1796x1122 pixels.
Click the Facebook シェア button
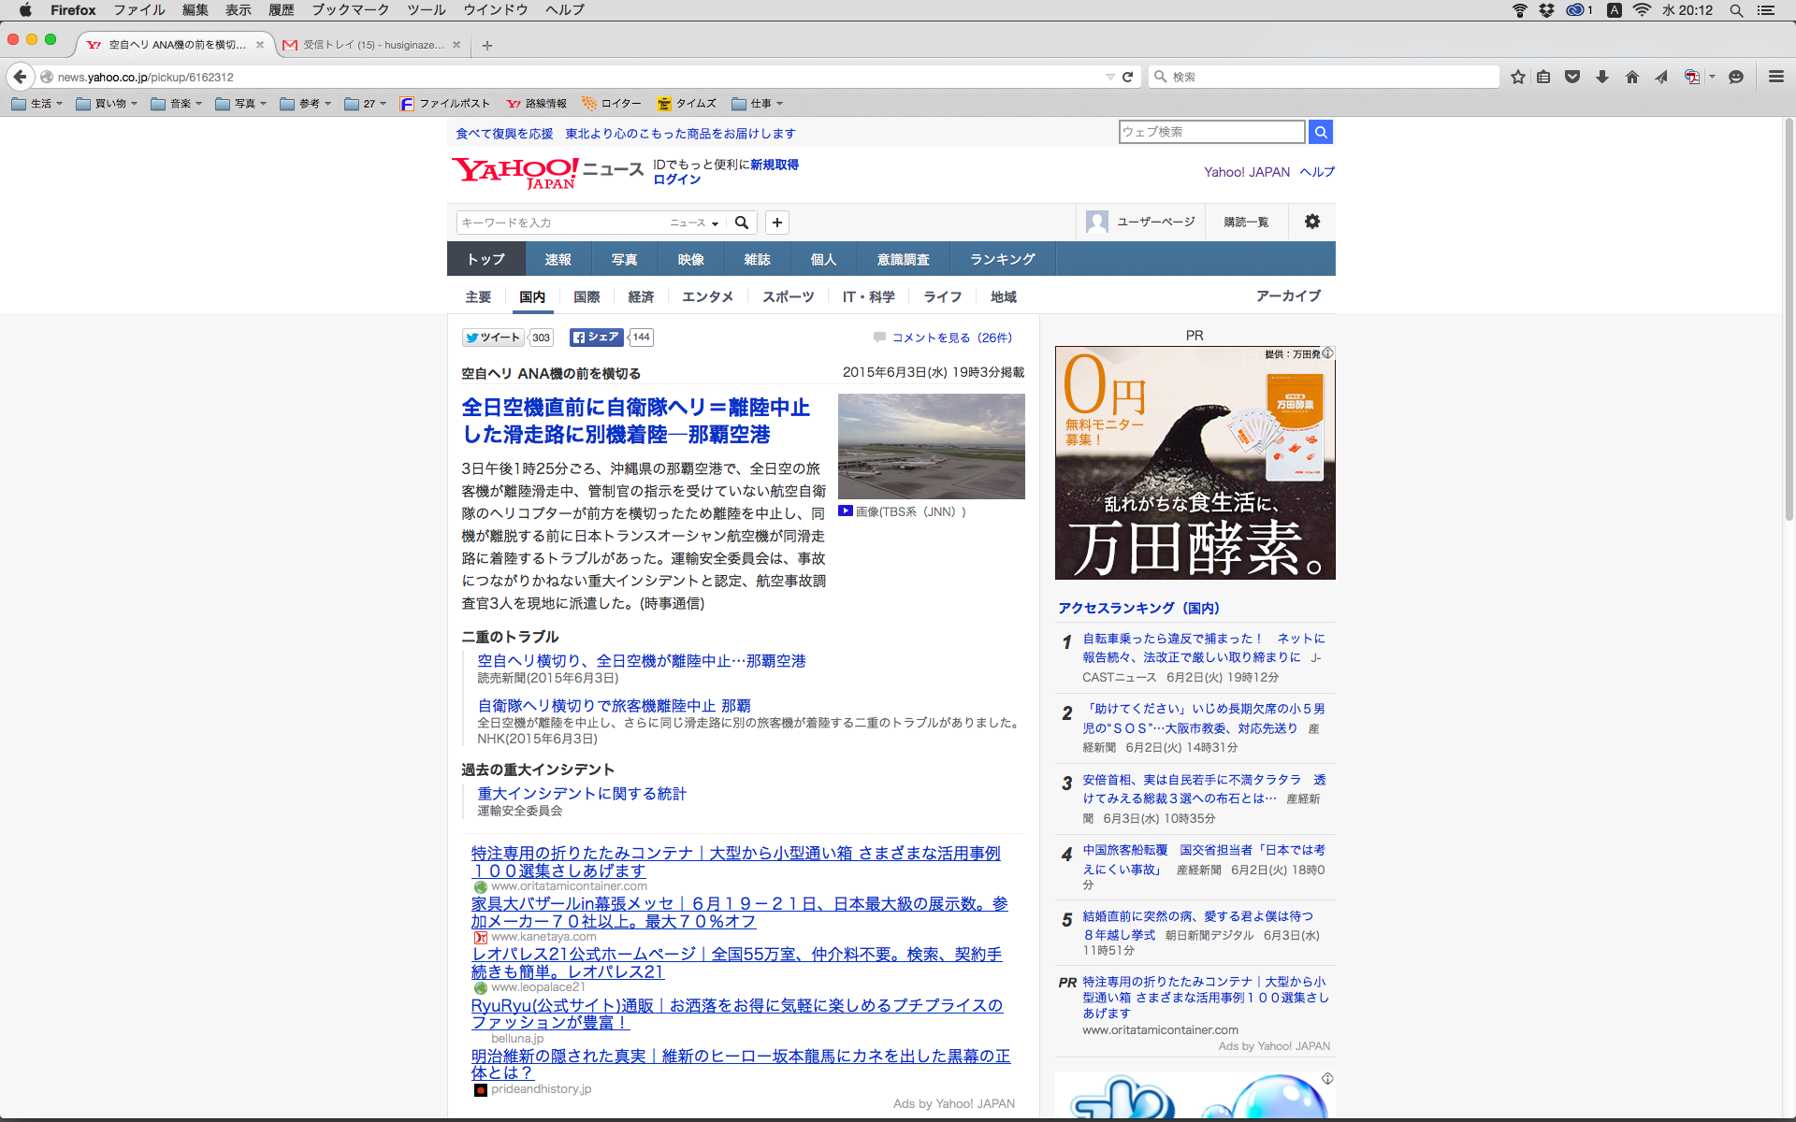coord(596,338)
